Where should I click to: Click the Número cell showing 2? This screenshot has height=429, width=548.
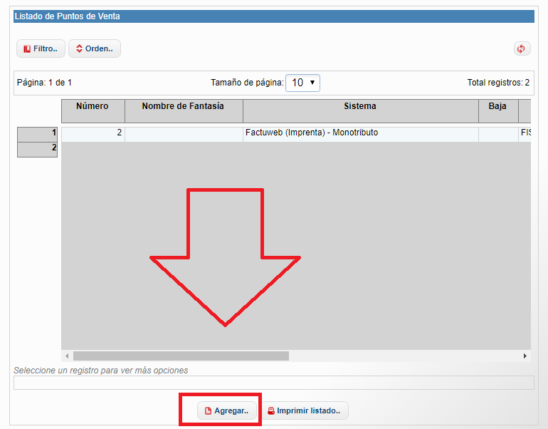pyautogui.click(x=93, y=133)
